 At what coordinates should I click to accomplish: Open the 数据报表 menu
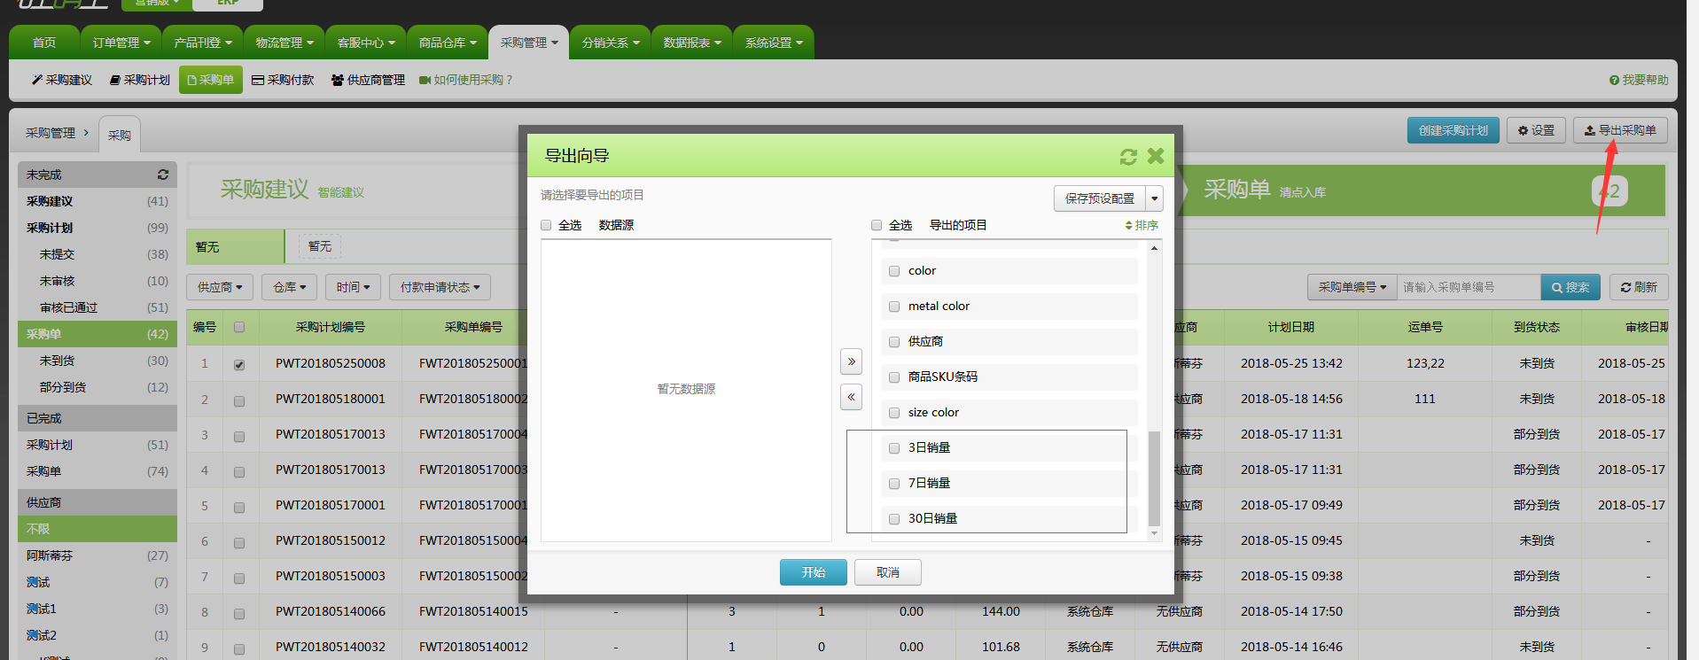[x=692, y=43]
